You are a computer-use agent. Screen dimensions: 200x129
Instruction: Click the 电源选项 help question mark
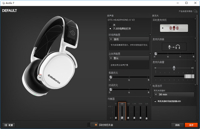click(195, 85)
